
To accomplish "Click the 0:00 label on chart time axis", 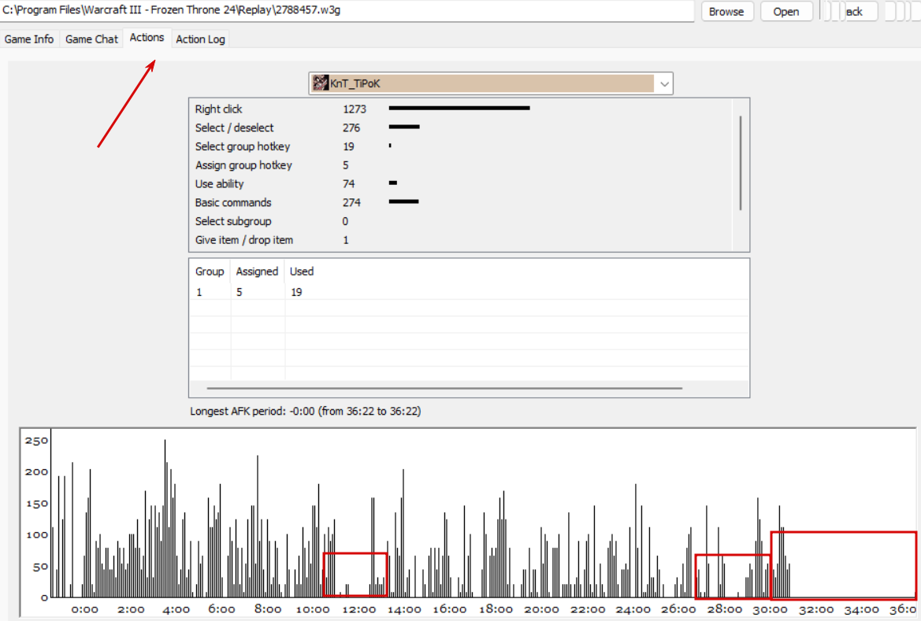I will (x=84, y=609).
